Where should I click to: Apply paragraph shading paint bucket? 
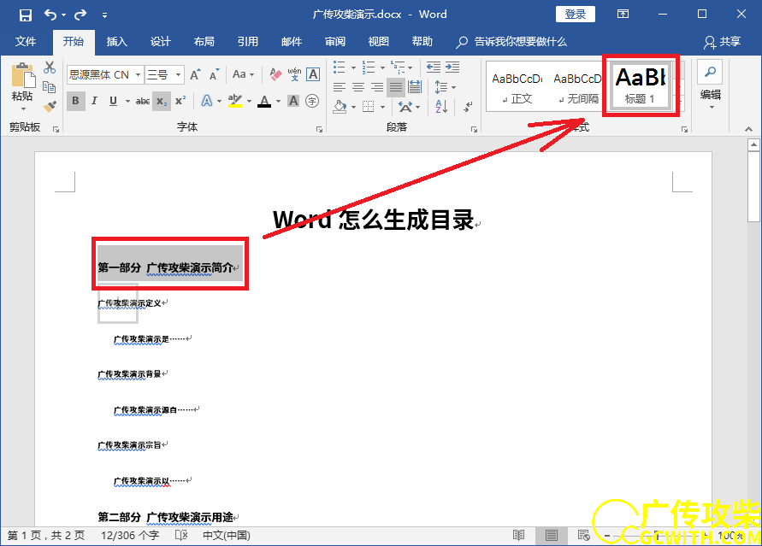(x=340, y=106)
